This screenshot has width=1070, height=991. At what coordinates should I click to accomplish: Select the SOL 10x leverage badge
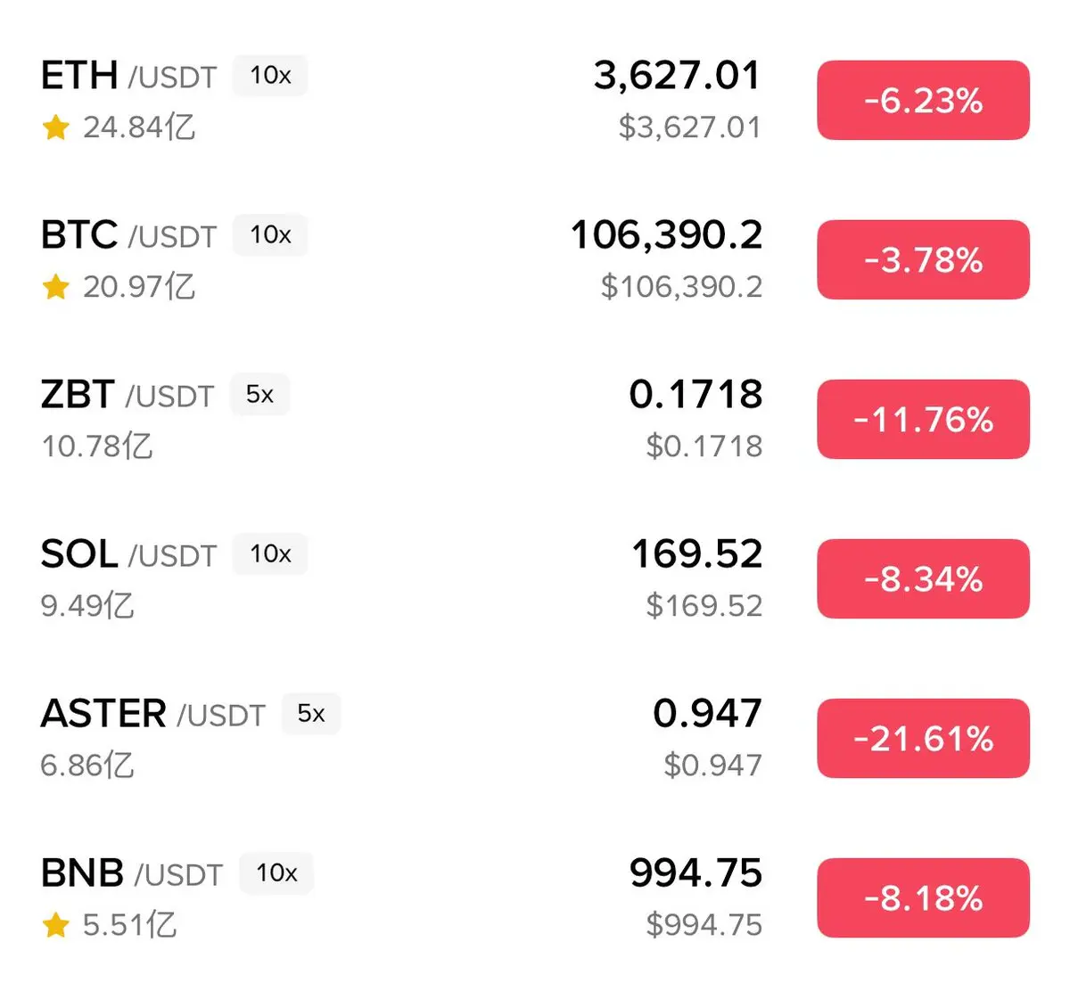tap(270, 554)
